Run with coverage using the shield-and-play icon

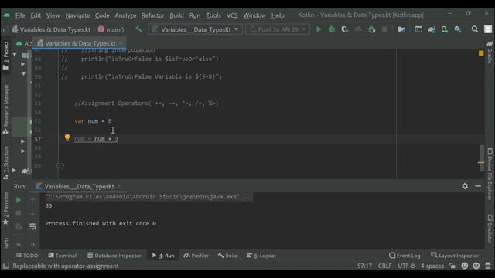pyautogui.click(x=345, y=29)
